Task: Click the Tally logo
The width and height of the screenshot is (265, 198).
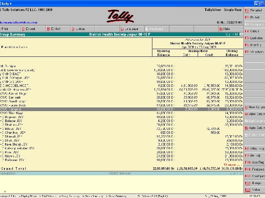Action: tap(120, 16)
